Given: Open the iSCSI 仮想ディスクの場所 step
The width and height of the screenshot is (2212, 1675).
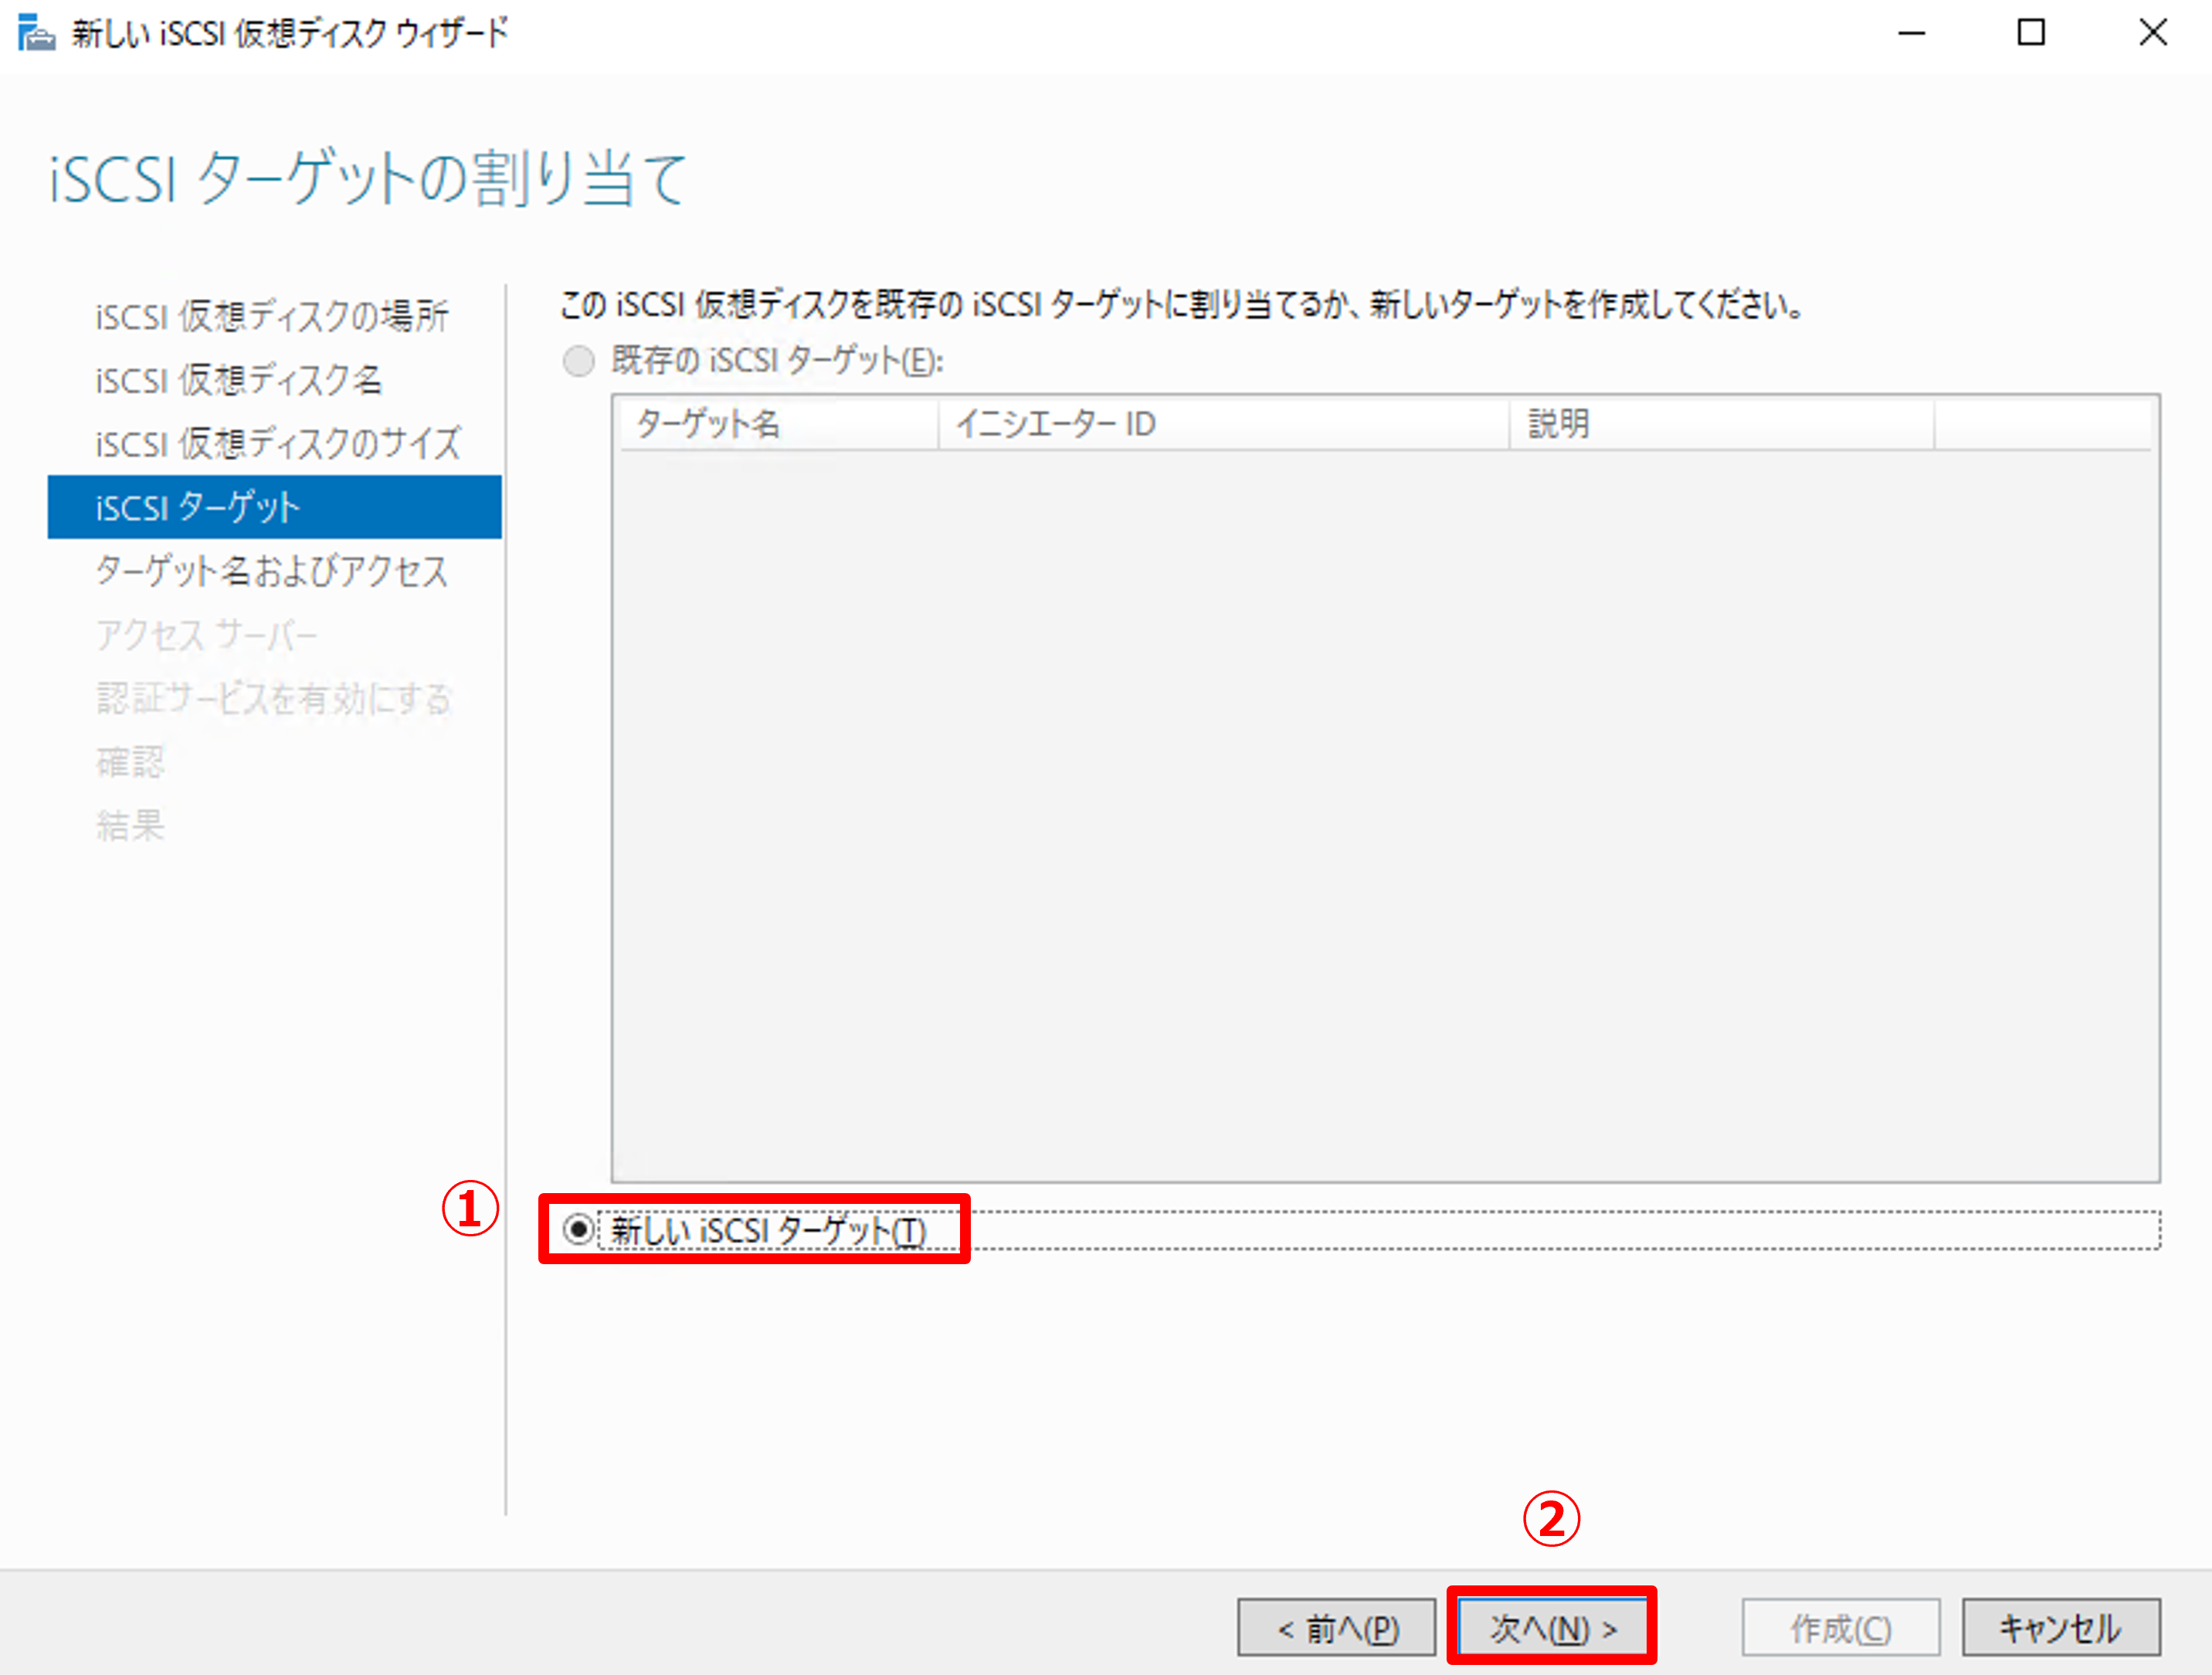Looking at the screenshot, I should 272,316.
